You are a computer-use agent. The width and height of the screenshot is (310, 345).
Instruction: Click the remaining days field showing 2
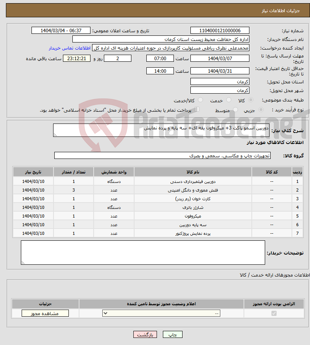(x=118, y=59)
